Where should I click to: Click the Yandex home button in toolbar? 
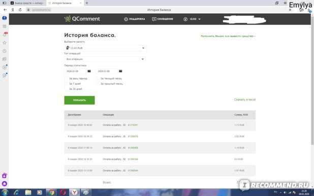click(13, 10)
